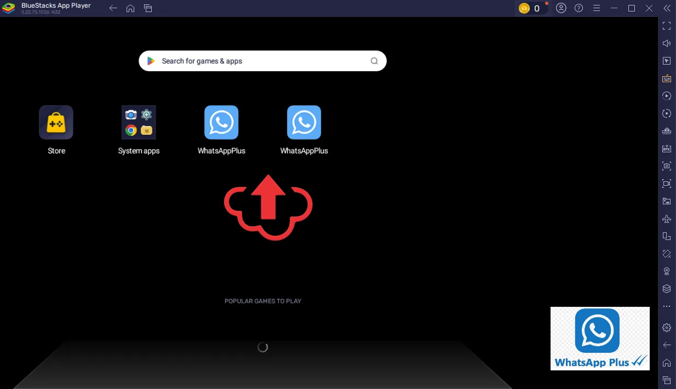This screenshot has width=676, height=389.
Task: Open the highlighted keyboard game controls icon
Action: (x=667, y=78)
